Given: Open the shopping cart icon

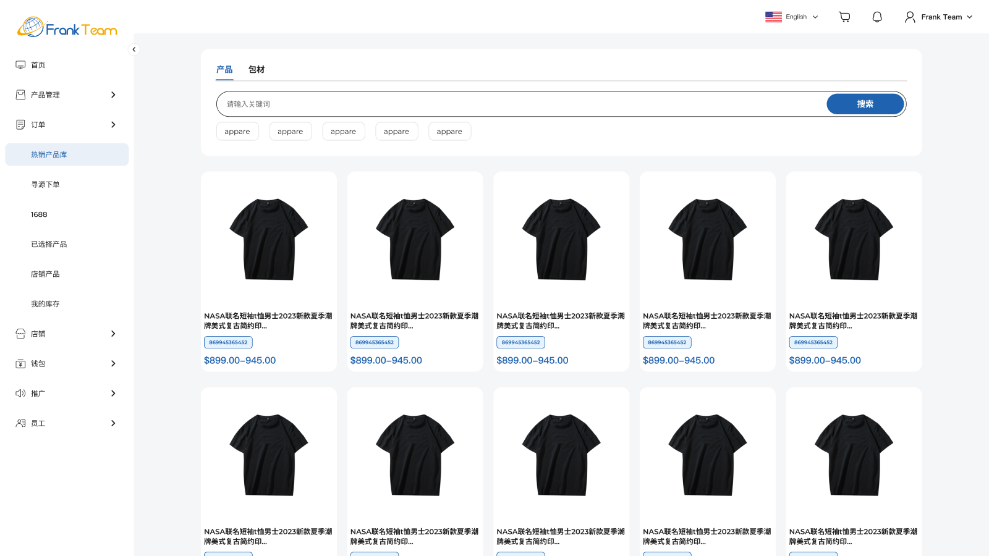Looking at the screenshot, I should pos(844,17).
